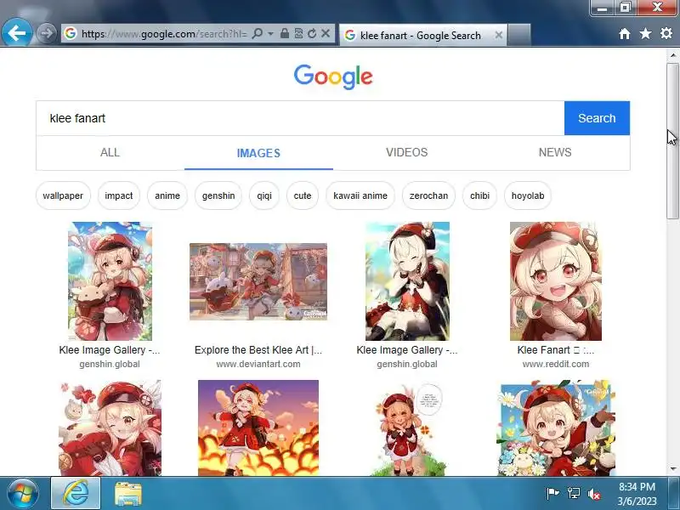
Task: Click the scrollbar down arrow
Action: pyautogui.click(x=672, y=469)
